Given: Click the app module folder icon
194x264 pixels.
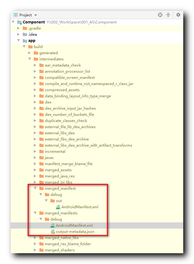Looking at the screenshot, I should pyautogui.click(x=25, y=41).
